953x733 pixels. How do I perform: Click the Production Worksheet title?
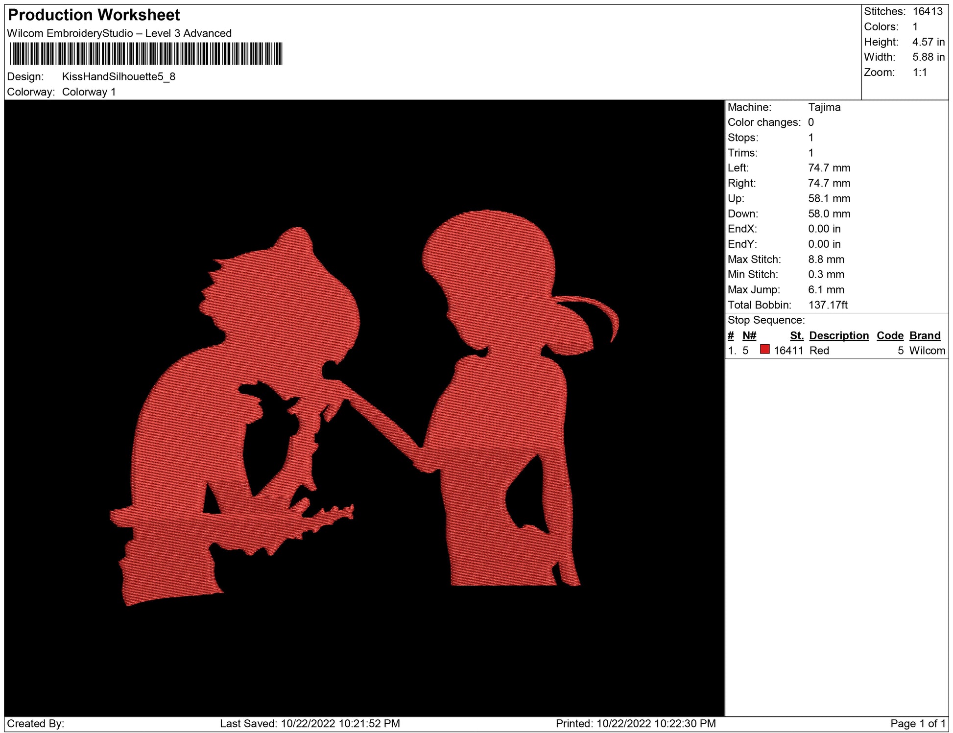(x=94, y=15)
